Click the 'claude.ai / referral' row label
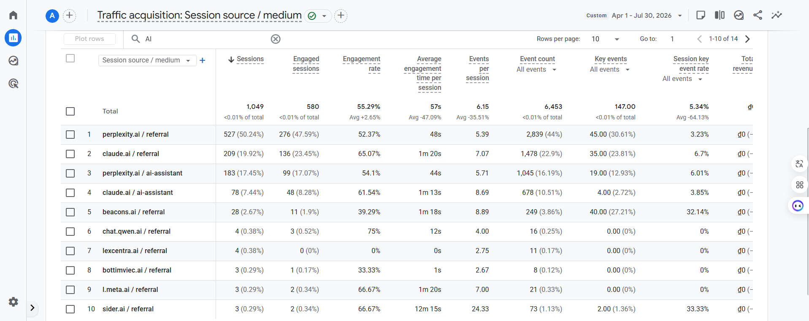The image size is (809, 321). (x=131, y=154)
